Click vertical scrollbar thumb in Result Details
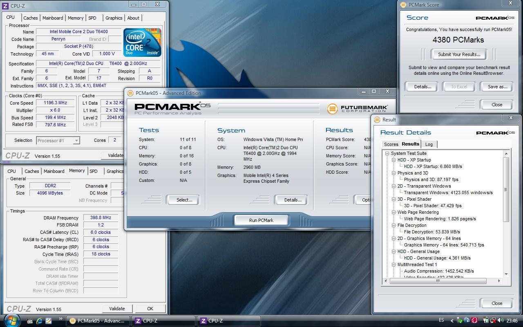This screenshot has height=327, width=523. click(506, 190)
